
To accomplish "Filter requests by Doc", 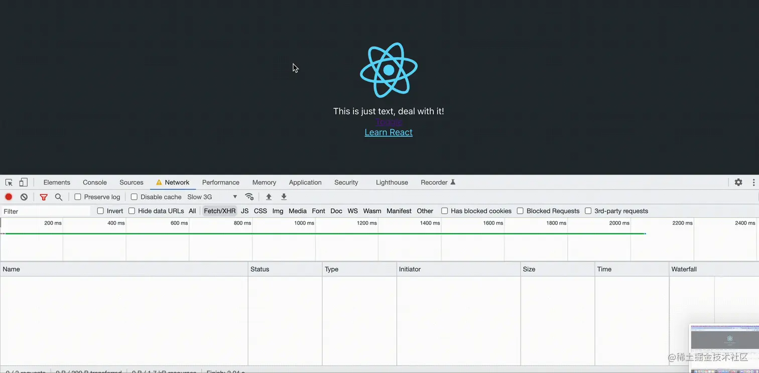I will click(336, 211).
